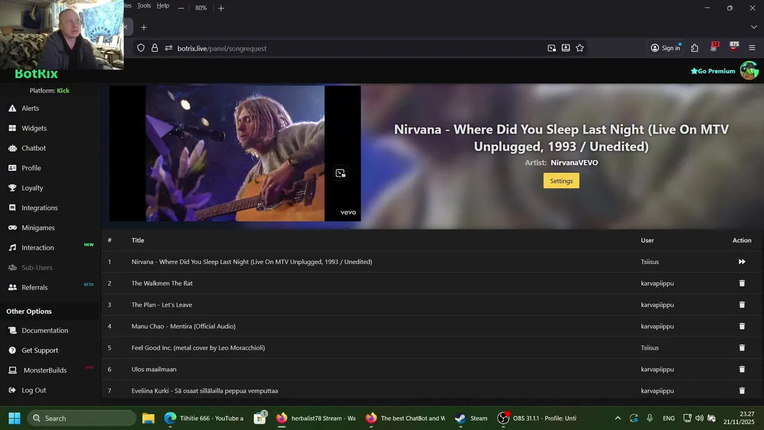Delete The Walkmen The Rat request
Viewport: 764px width, 430px height.
(742, 283)
